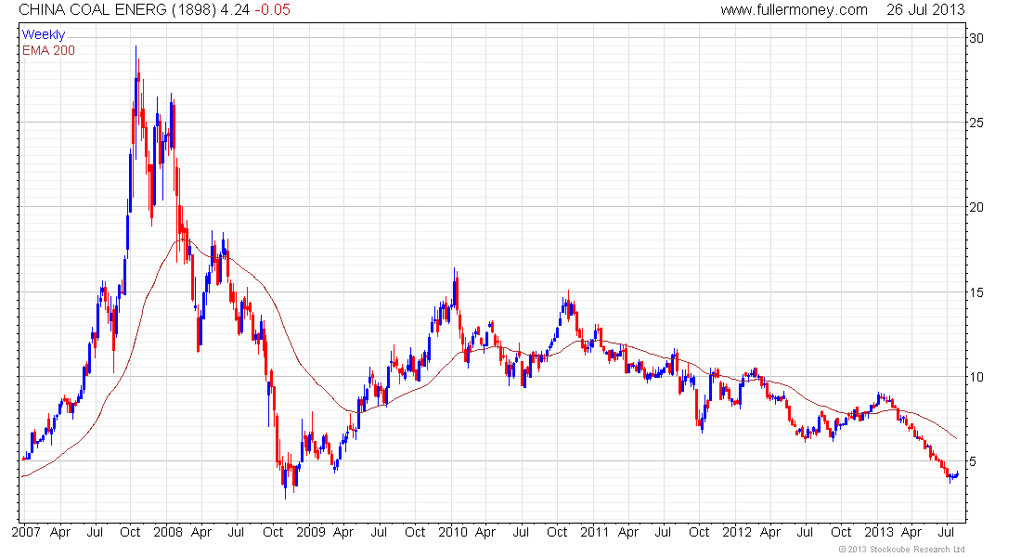Click the 2008 year label on time axis
Image resolution: width=1021 pixels, height=557 pixels.
pos(167,532)
